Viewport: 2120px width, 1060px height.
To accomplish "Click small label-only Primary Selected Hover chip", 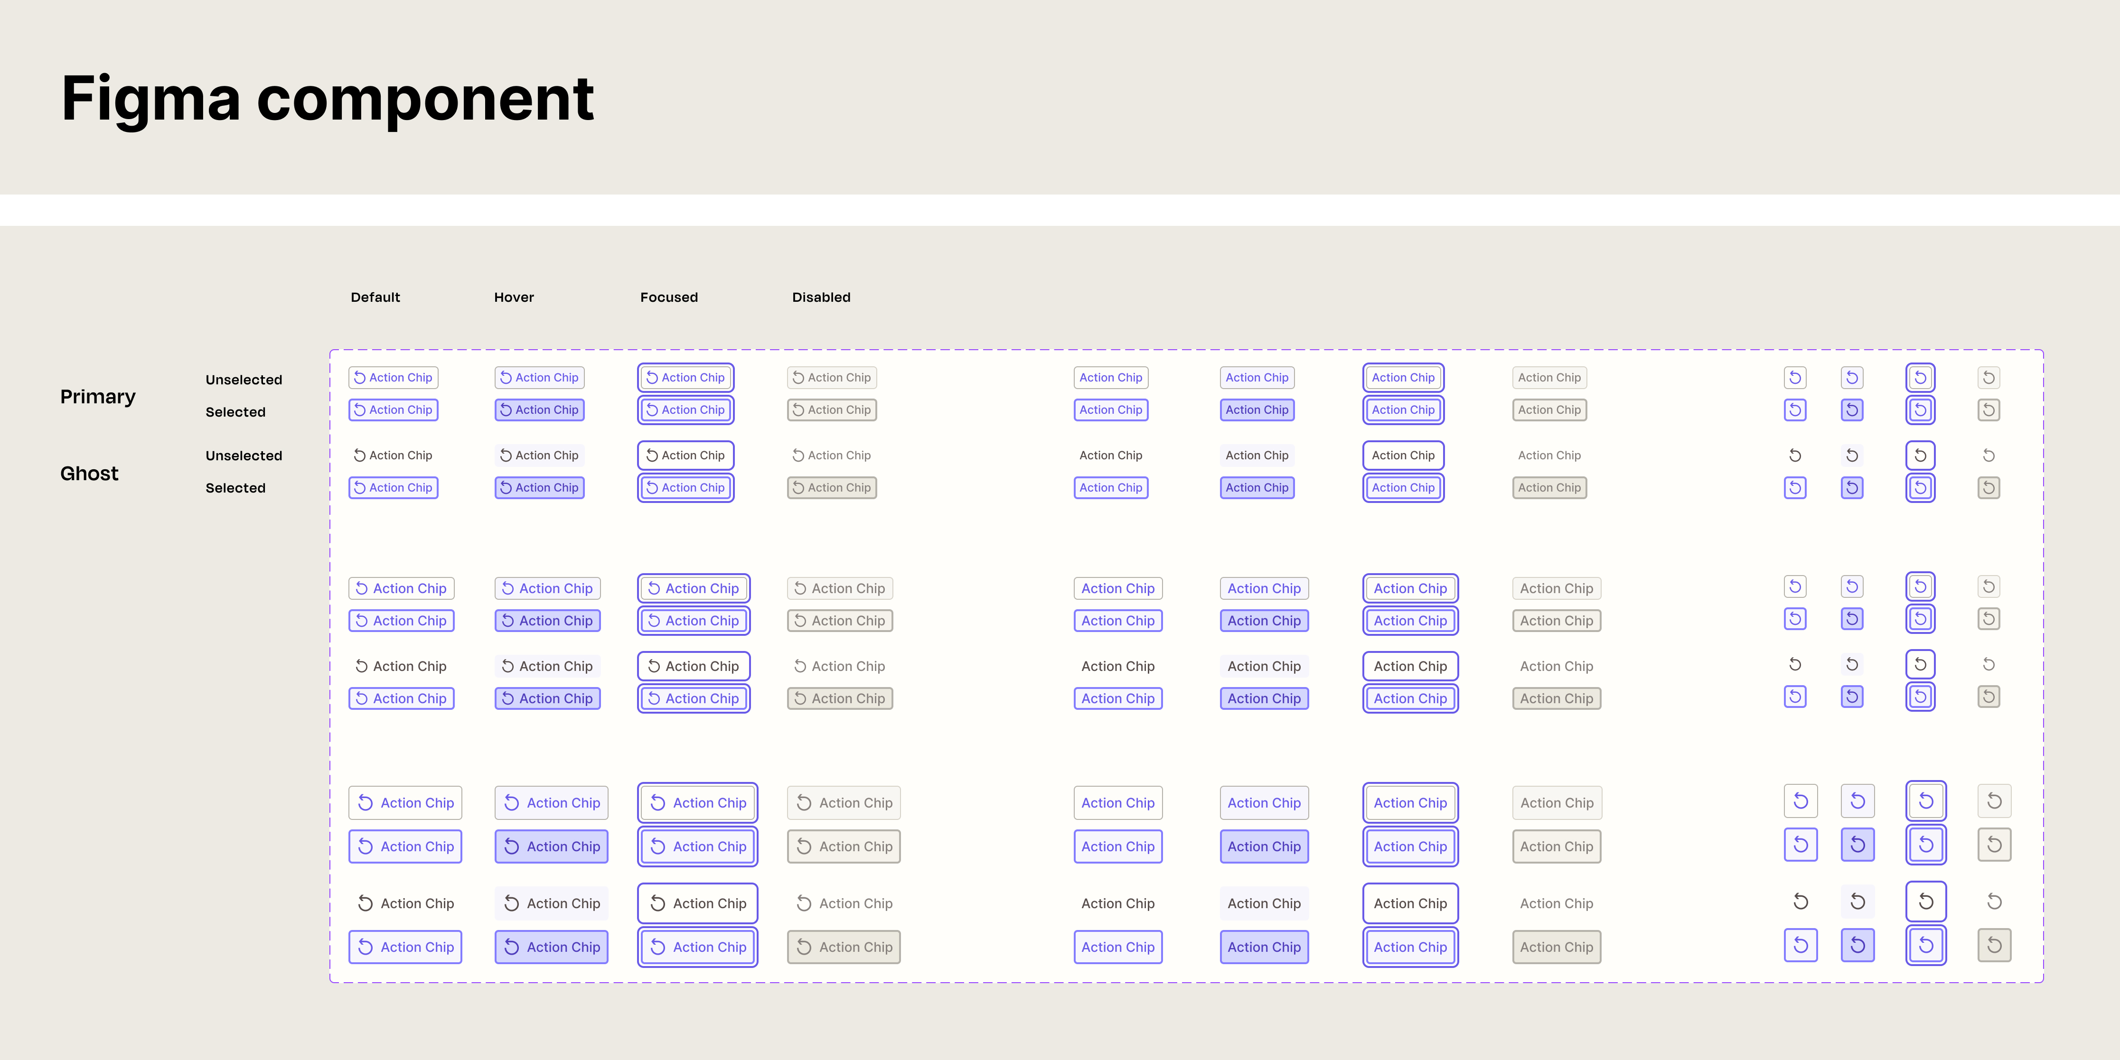I will [x=1257, y=409].
